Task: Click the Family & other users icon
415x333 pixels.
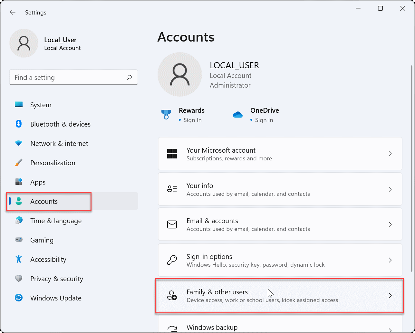Action: [172, 295]
